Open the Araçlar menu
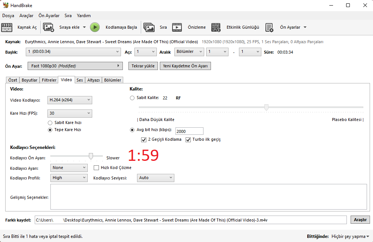 [x=27, y=16]
